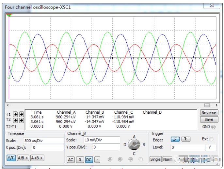Image resolution: width=224 pixels, height=169 pixels.
Task: Select first trigger channel radio button
Action: (x=110, y=159)
